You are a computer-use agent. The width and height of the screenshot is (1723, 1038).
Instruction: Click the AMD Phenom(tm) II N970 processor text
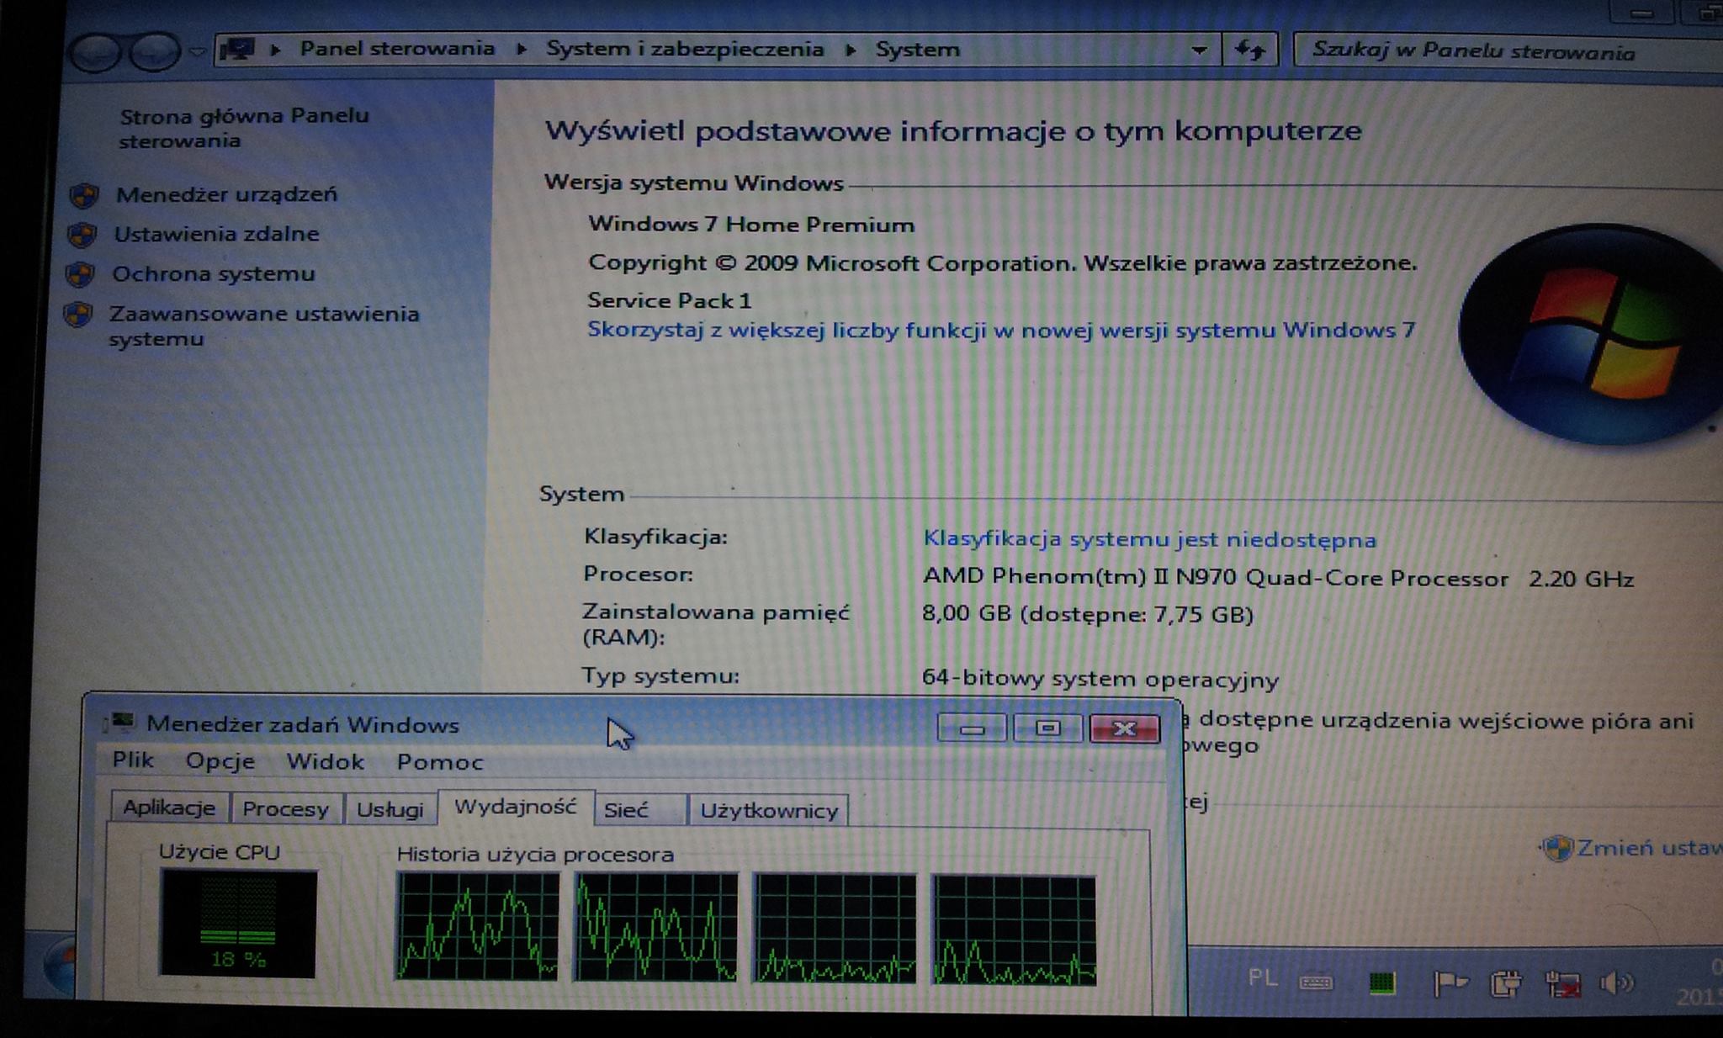pos(1216,578)
